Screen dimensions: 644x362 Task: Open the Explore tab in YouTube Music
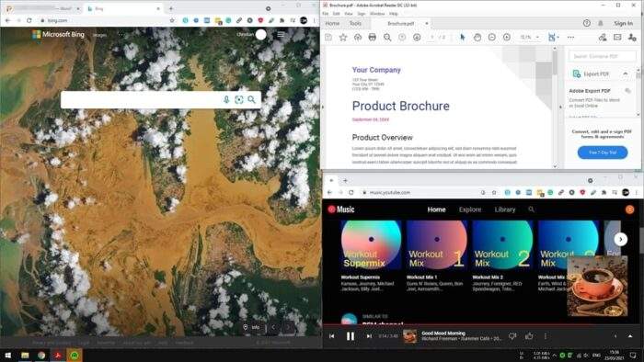coord(470,209)
